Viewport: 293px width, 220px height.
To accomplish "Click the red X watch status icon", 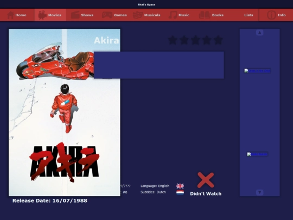I will pos(206,180).
